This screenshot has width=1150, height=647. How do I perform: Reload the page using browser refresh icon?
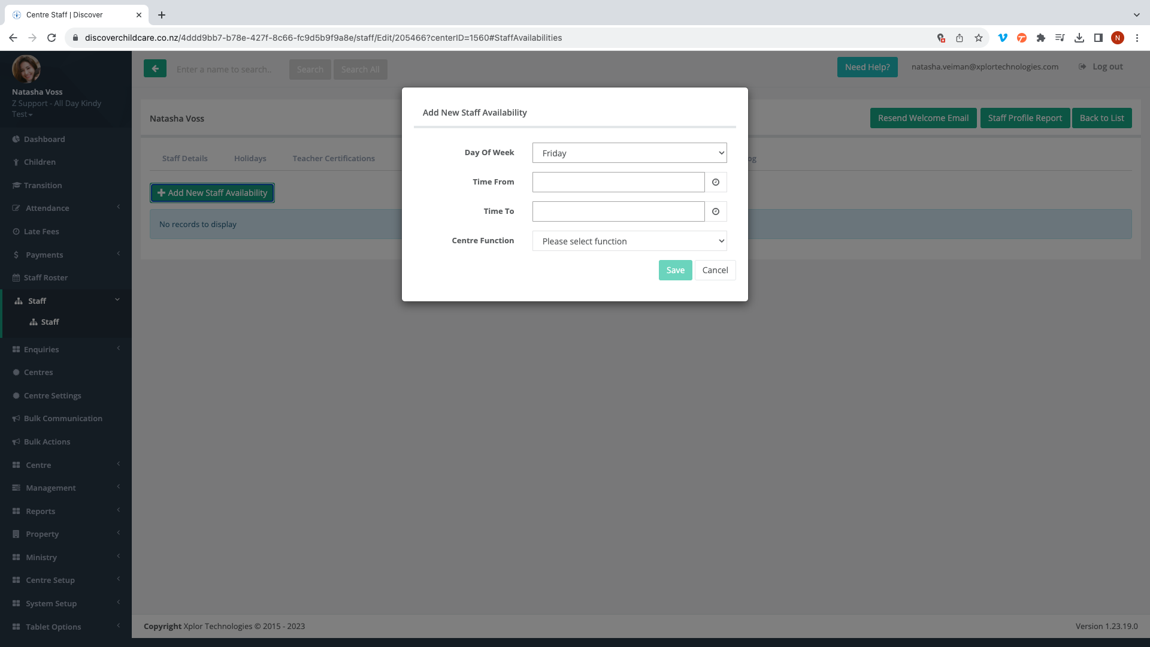52,38
